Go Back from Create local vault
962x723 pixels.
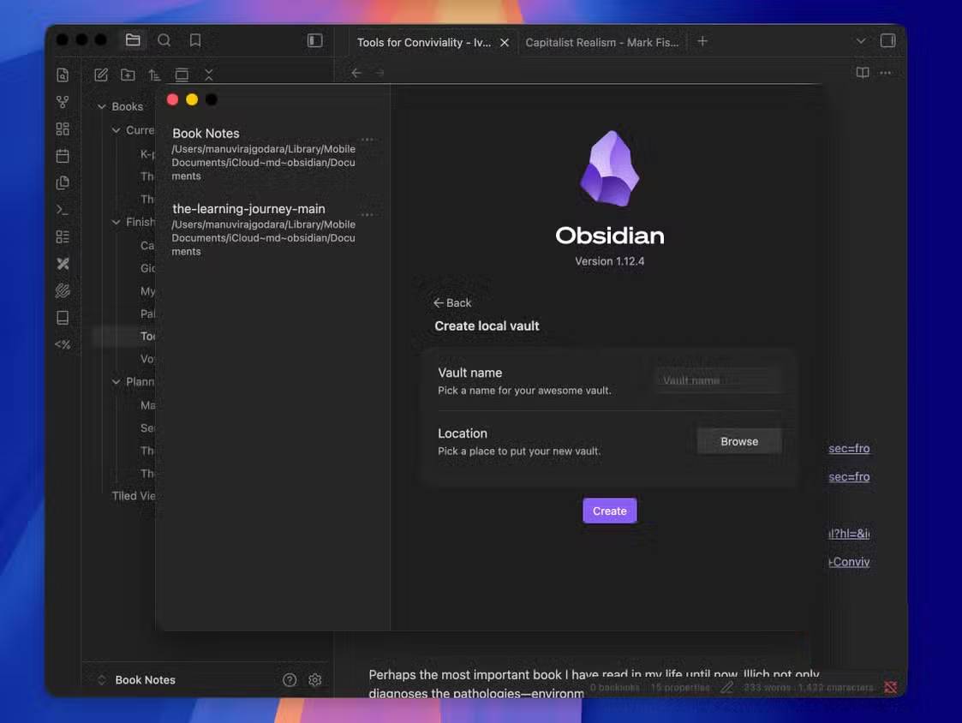pos(452,302)
